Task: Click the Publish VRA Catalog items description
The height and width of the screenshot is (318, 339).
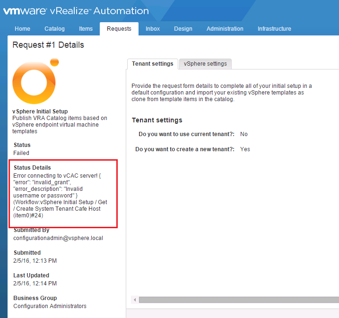Action: (60, 125)
